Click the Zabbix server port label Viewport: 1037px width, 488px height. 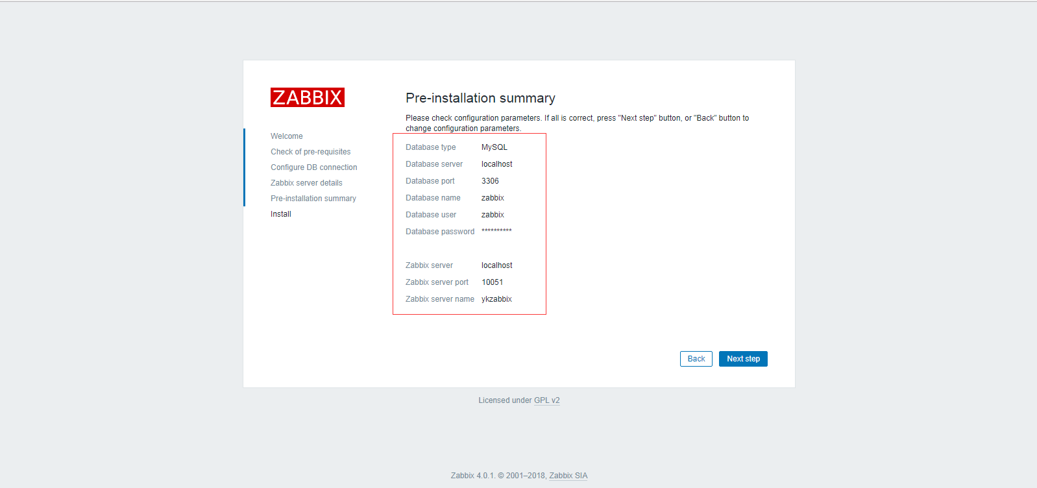pos(437,282)
